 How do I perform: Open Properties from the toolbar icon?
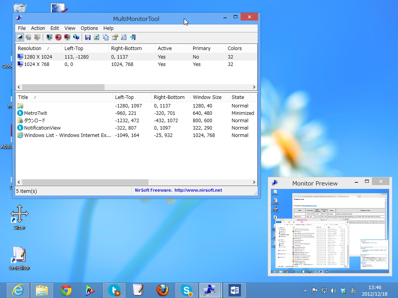[x=115, y=37]
